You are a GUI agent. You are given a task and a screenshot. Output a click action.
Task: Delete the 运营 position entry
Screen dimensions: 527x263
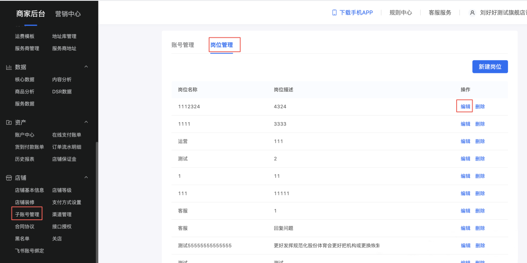point(480,141)
